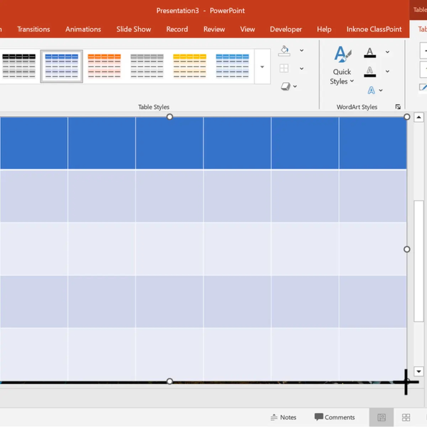
Task: Click the last blue header cell
Action: [x=373, y=143]
